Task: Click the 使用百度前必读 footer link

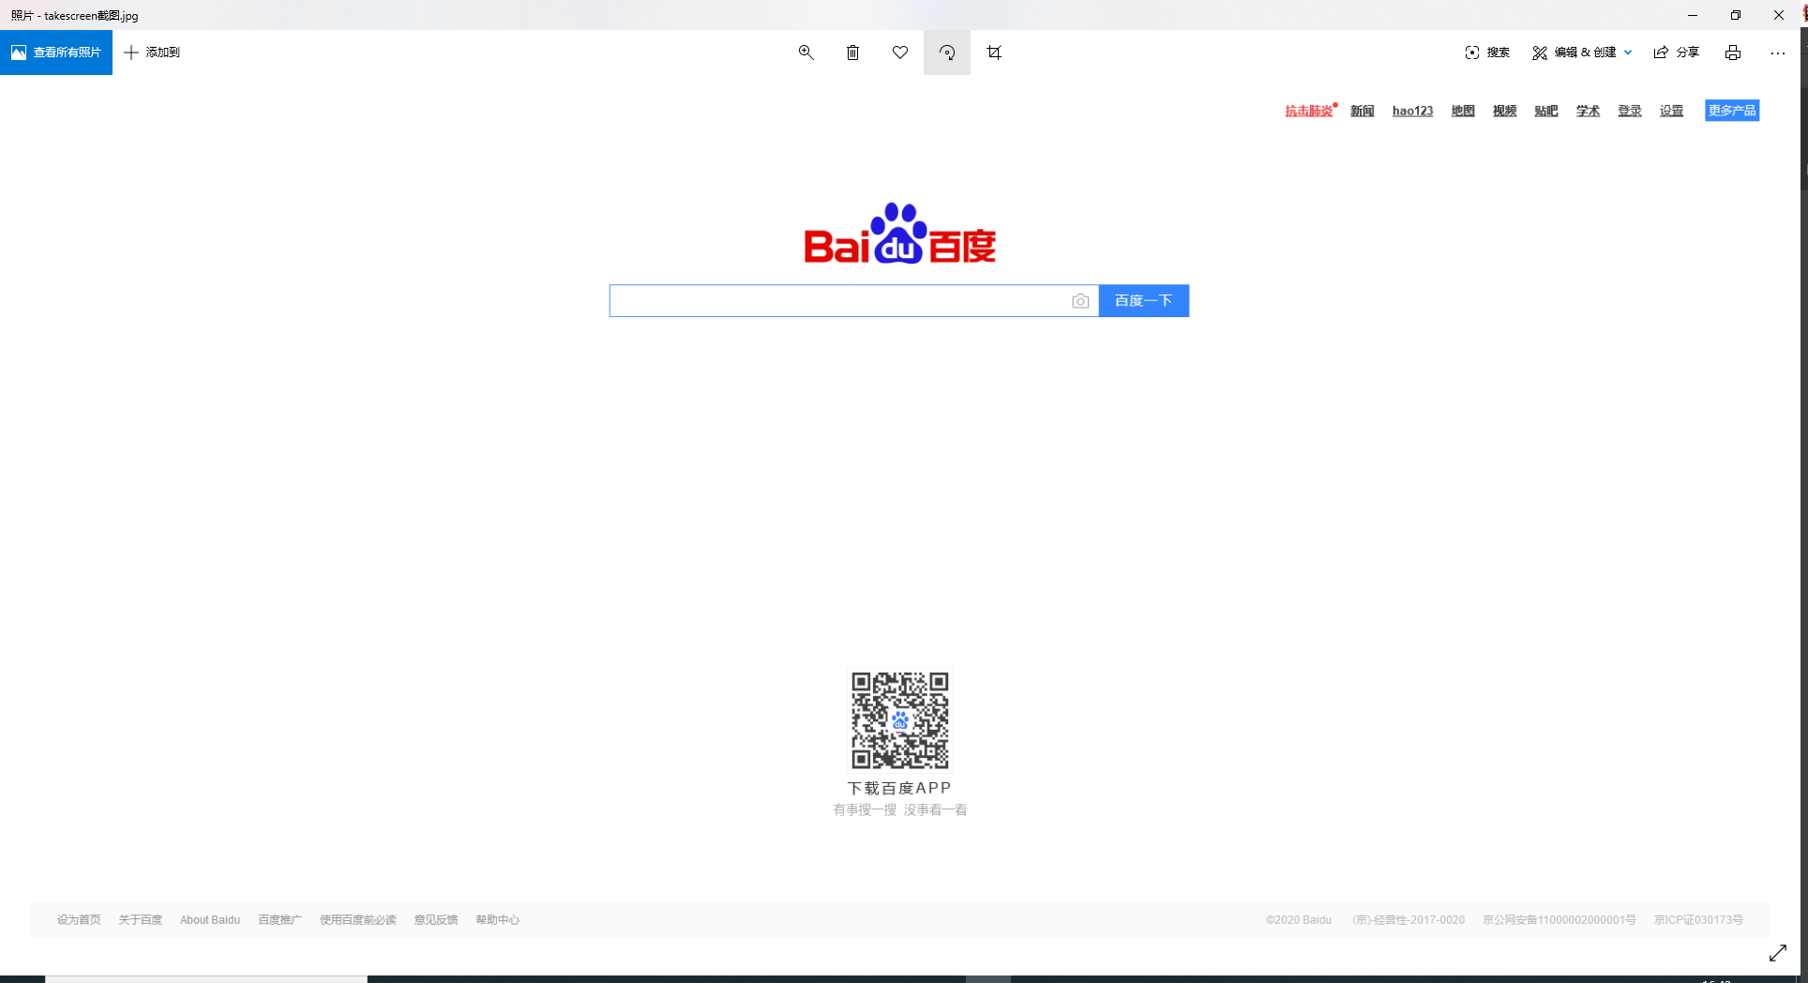Action: (x=358, y=920)
